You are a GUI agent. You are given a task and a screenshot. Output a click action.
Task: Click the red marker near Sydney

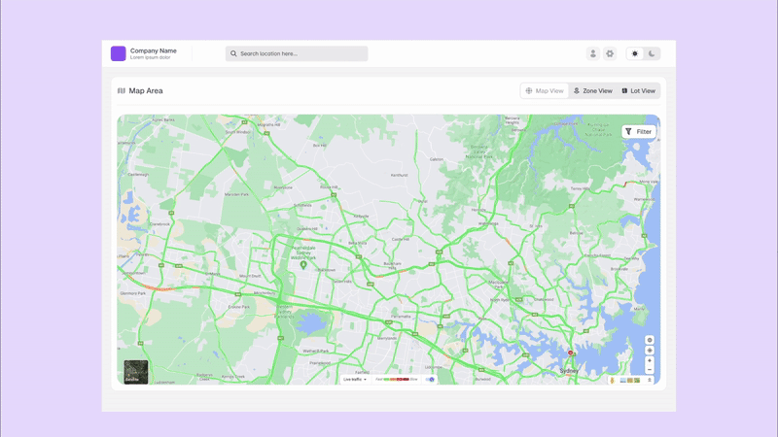coord(571,353)
